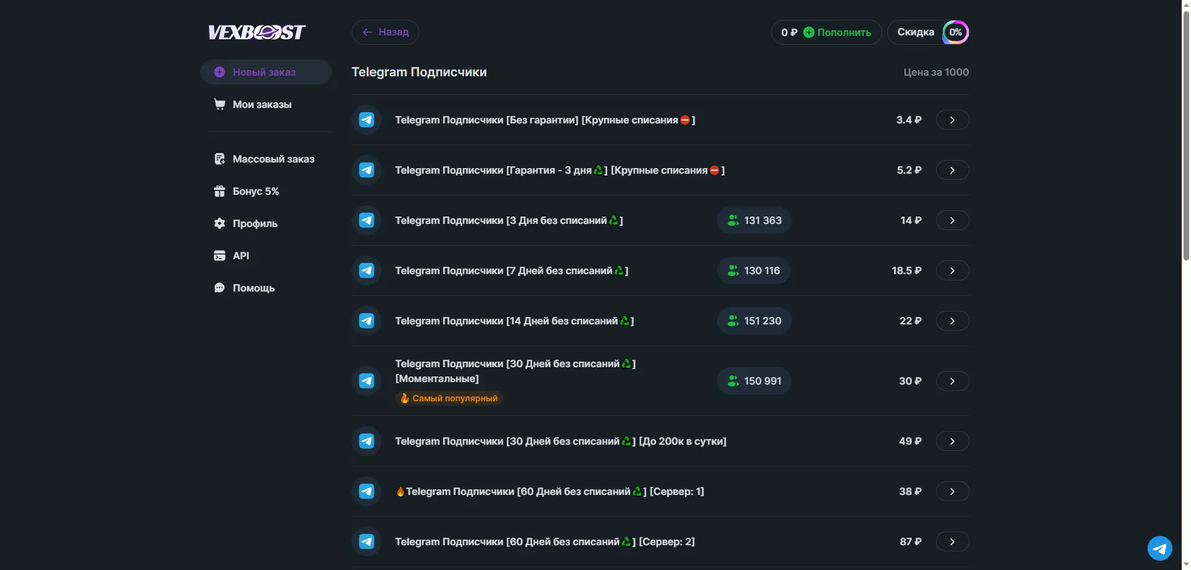Screen dimensions: 1191x570
Task: Open the floating Telegram chat button
Action: tap(1159, 548)
